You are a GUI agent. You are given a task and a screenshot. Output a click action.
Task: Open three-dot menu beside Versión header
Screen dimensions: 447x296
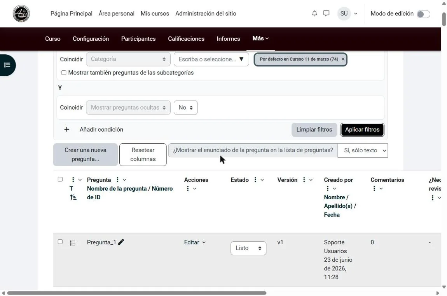point(304,180)
